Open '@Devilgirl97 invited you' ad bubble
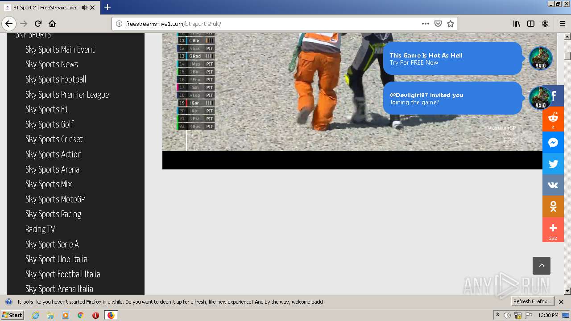The image size is (571, 321). [452, 98]
